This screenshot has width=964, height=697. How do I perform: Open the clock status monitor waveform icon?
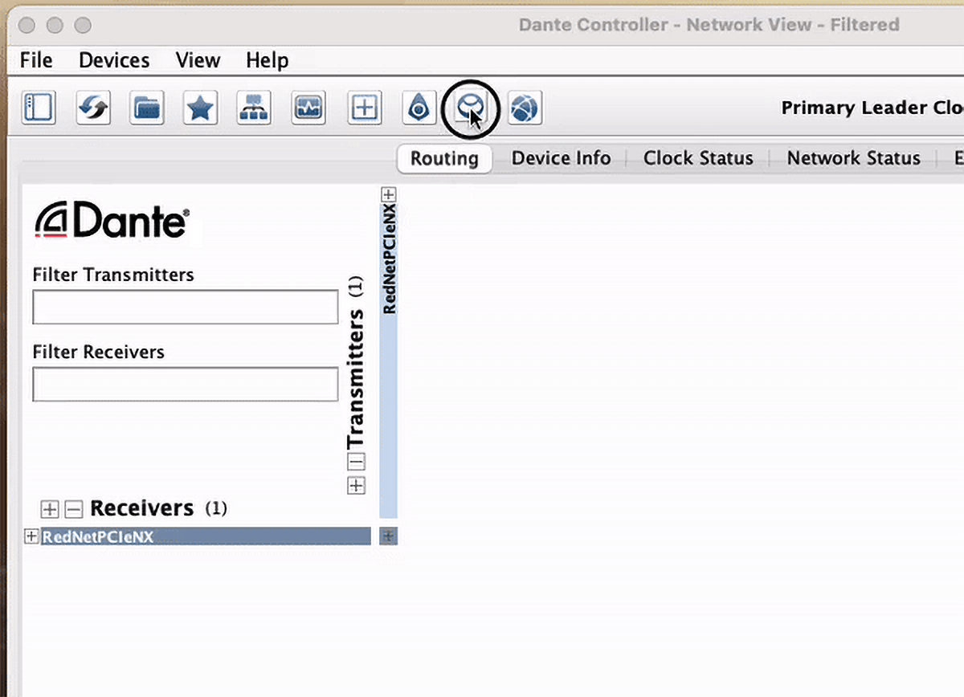pos(308,107)
